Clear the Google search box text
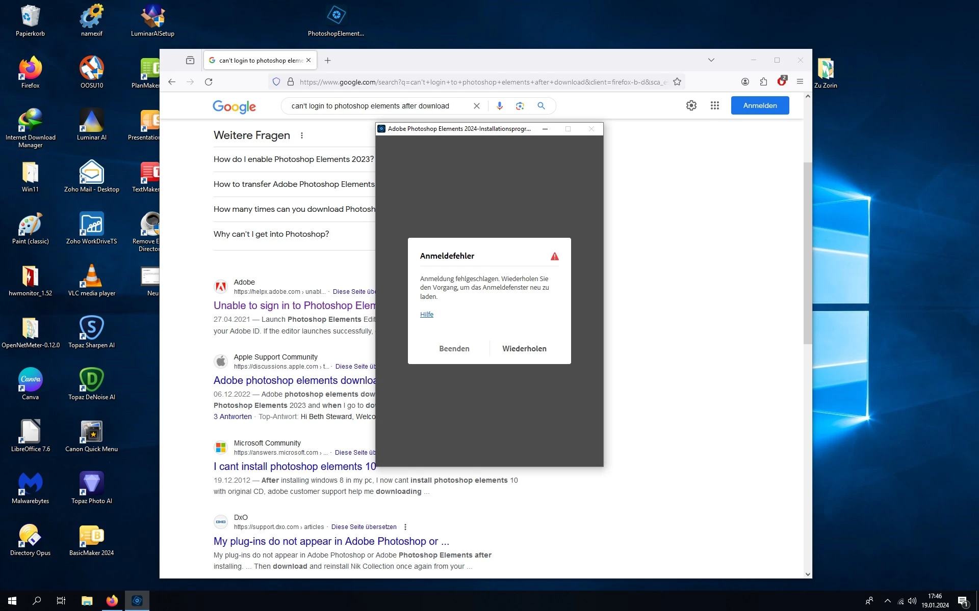The width and height of the screenshot is (979, 611). tap(477, 106)
